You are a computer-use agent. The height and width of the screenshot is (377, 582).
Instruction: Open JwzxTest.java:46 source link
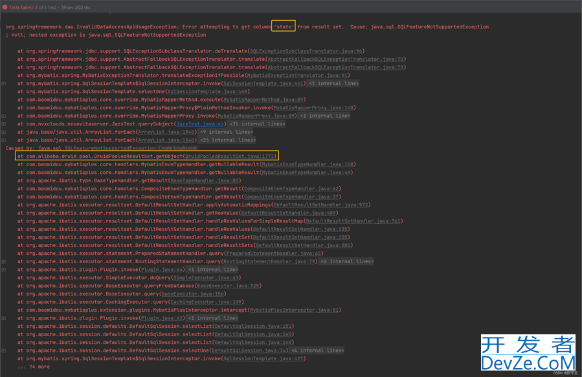pos(200,124)
